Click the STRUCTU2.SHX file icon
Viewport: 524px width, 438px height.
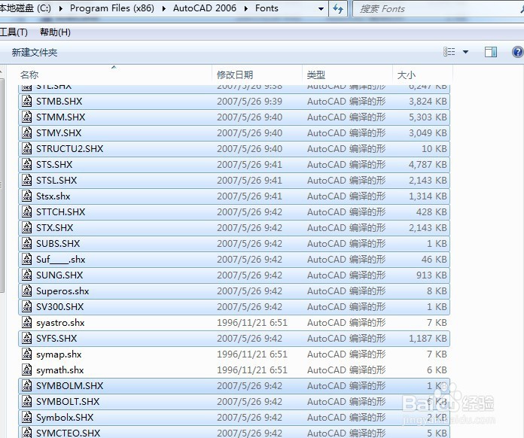click(27, 149)
